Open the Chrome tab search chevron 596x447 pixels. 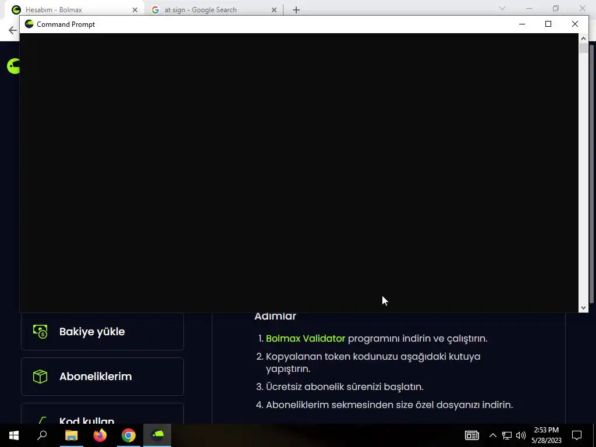click(x=502, y=8)
